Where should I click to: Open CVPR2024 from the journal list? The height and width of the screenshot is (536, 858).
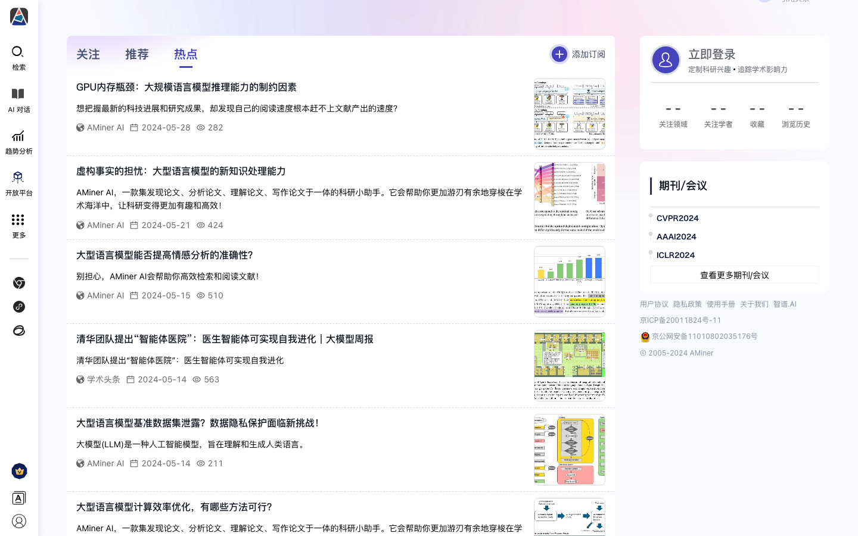click(x=677, y=218)
